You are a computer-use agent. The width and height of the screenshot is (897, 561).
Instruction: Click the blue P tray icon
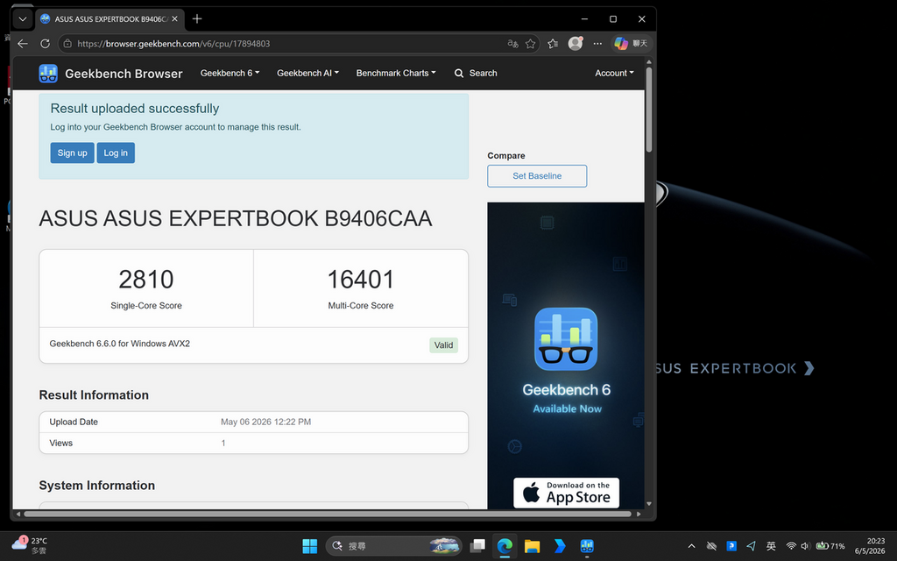[731, 546]
